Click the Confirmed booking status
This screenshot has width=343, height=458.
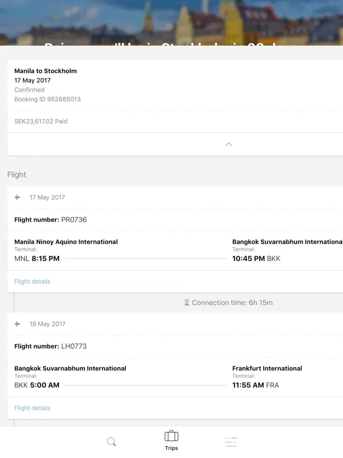[x=29, y=90]
